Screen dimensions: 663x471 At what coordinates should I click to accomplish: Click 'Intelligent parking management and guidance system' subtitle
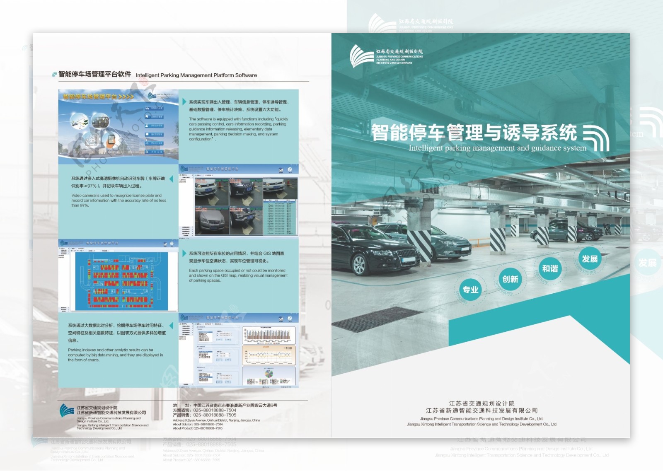497,148
